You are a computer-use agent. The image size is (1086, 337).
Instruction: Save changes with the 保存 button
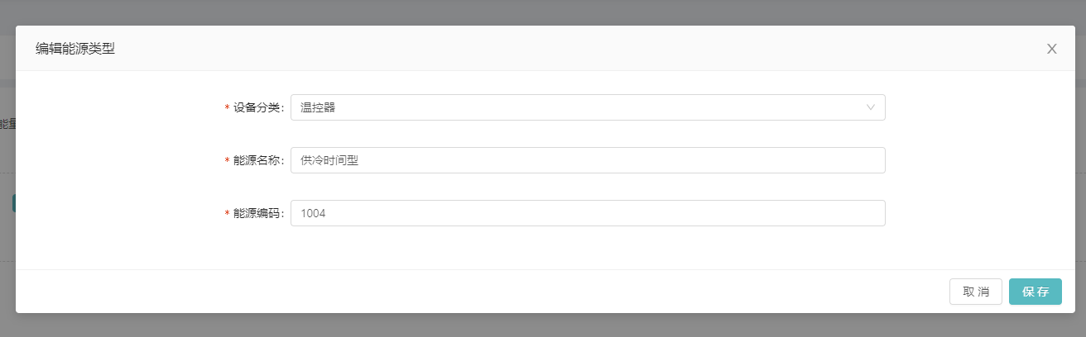1036,292
